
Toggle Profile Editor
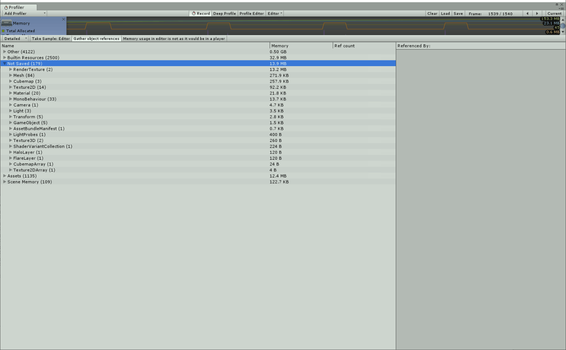coord(251,13)
